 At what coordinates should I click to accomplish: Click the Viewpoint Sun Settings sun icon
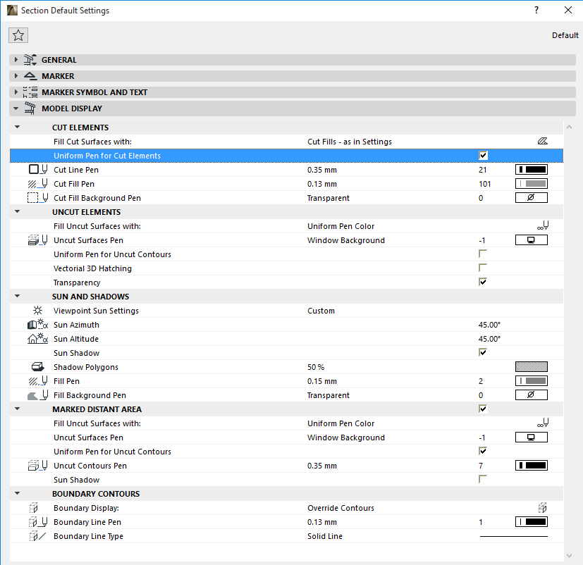(x=38, y=310)
